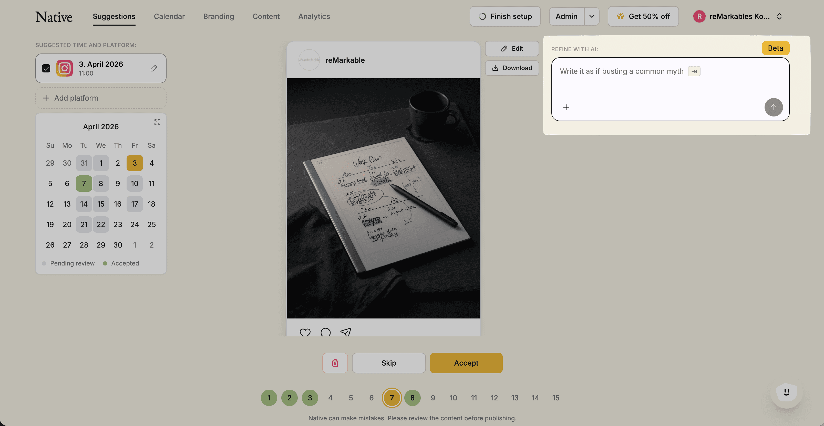Expand the April 2026 calendar fullscreen
This screenshot has height=426, width=824.
pos(157,122)
